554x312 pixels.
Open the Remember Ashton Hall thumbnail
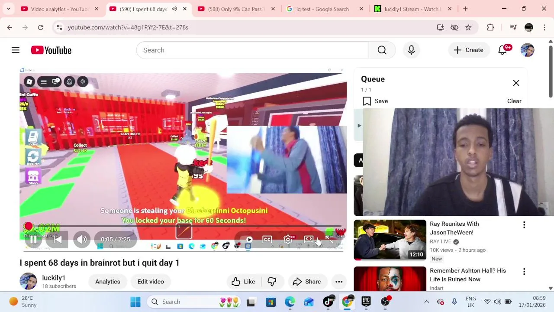(390, 279)
